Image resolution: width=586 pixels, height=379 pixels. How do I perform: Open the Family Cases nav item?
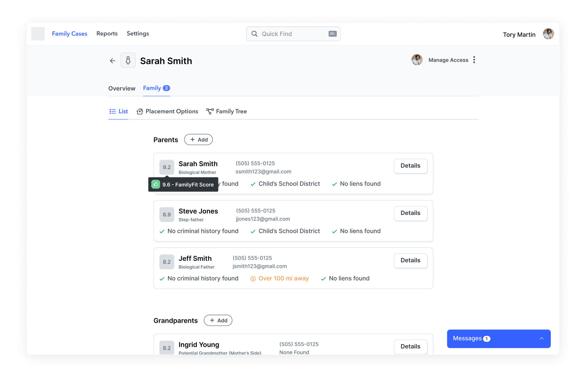[x=70, y=34]
